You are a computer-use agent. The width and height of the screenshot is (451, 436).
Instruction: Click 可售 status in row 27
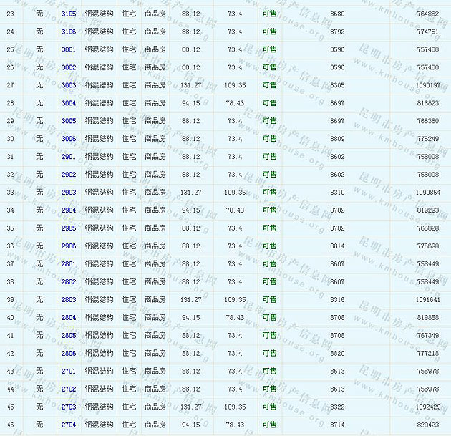[x=269, y=85]
